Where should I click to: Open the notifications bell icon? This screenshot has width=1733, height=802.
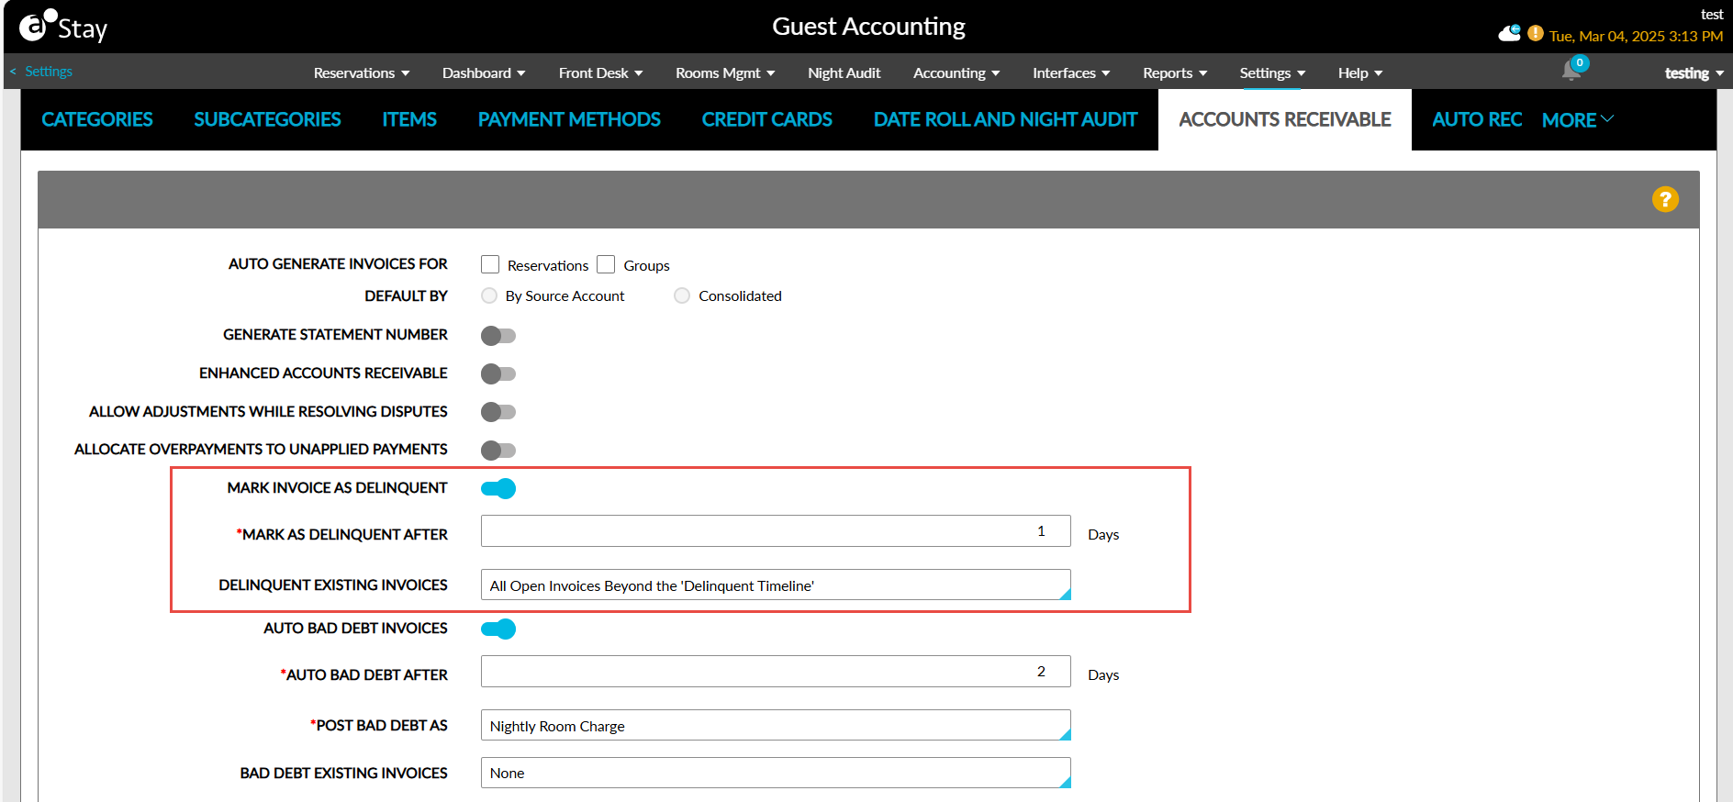click(x=1571, y=71)
